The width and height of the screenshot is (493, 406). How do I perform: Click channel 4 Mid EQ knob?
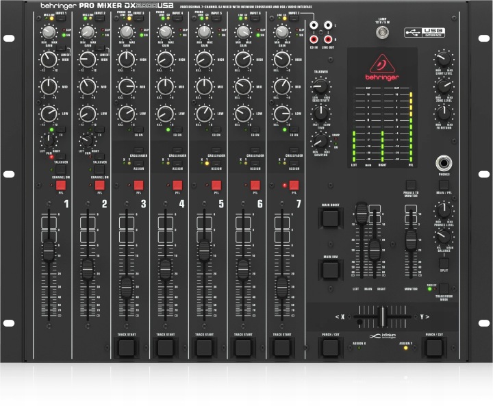(x=166, y=87)
